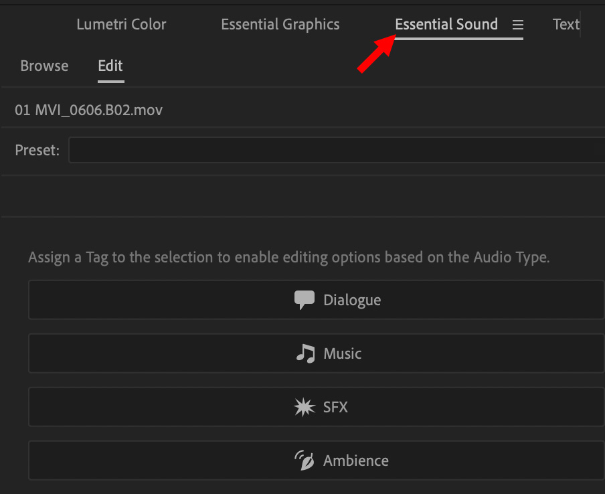Click the Music note icon
This screenshot has height=494, width=605.
pos(305,353)
